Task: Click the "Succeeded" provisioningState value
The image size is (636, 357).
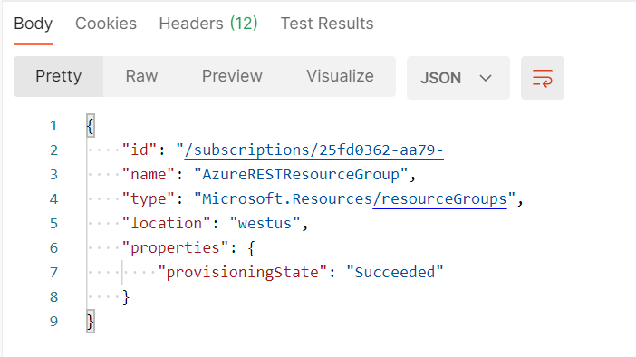Action: (x=395, y=272)
